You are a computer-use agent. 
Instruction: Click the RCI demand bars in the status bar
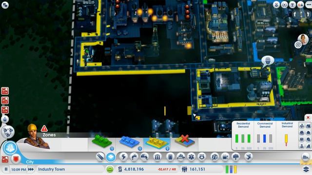coord(231,169)
